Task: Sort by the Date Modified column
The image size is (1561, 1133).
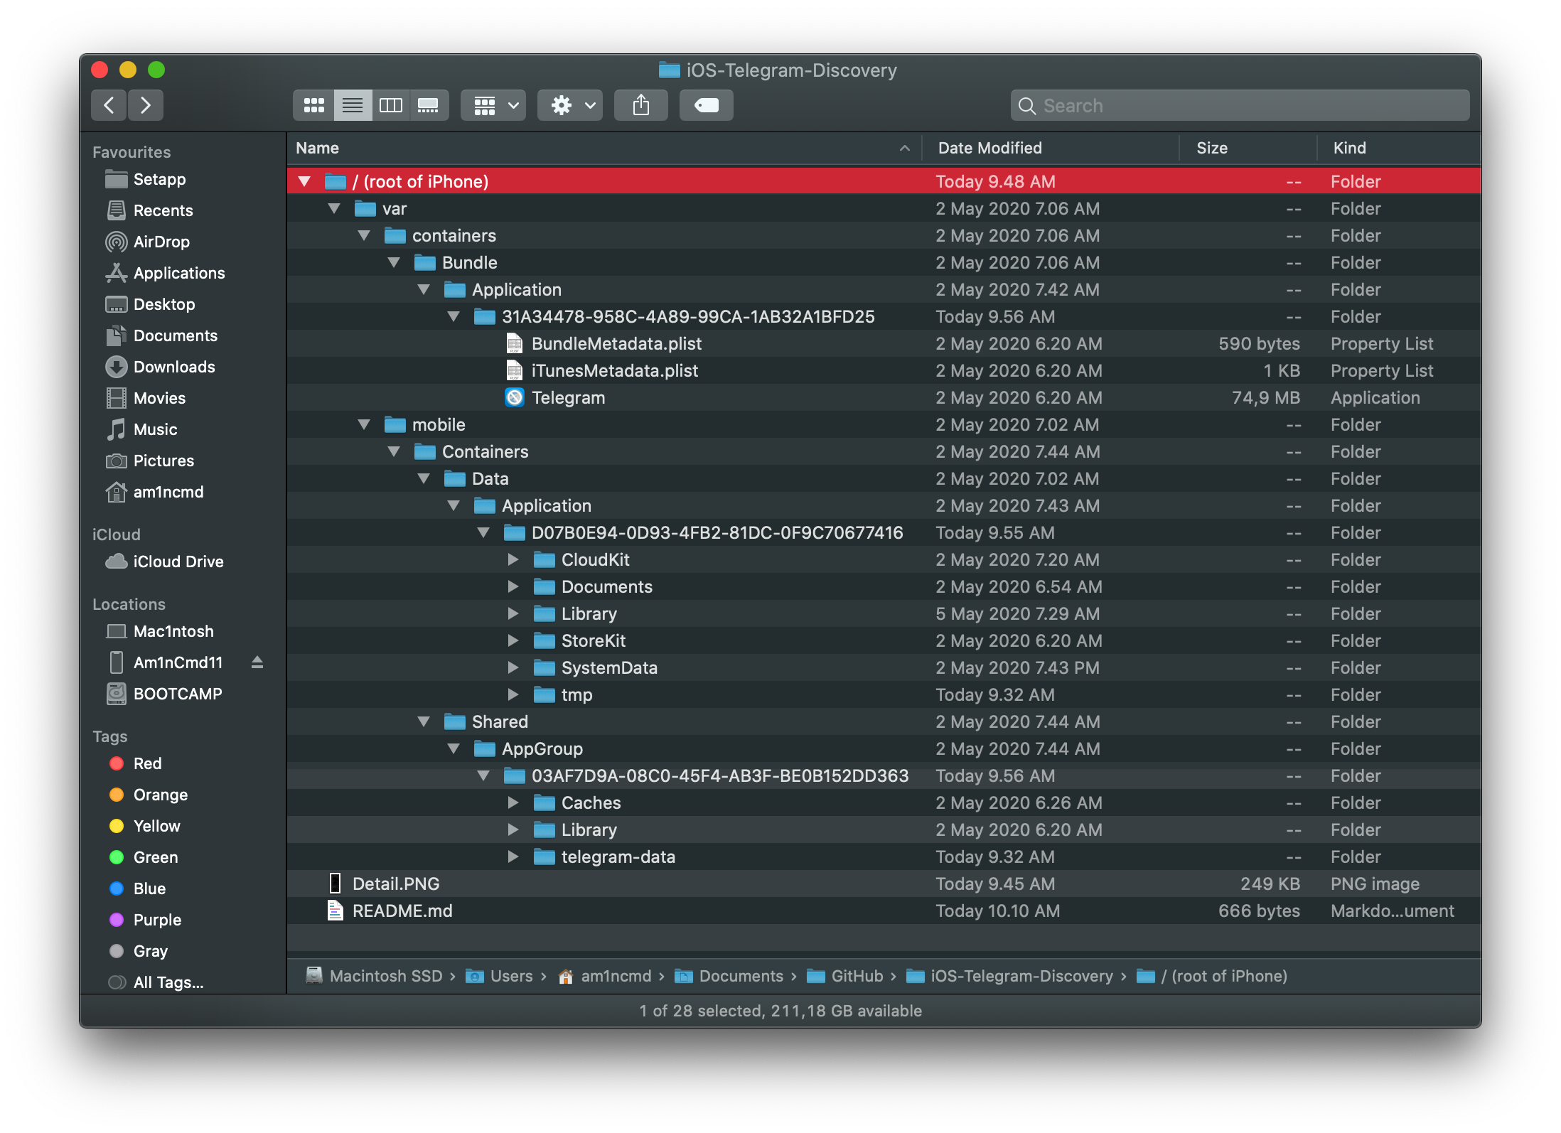Action: point(989,148)
